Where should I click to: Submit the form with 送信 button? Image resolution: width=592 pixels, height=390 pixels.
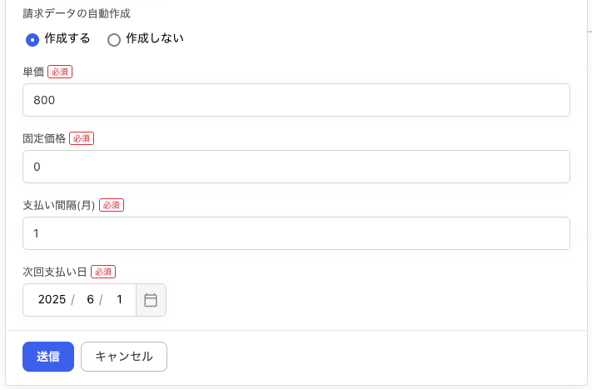(x=48, y=357)
